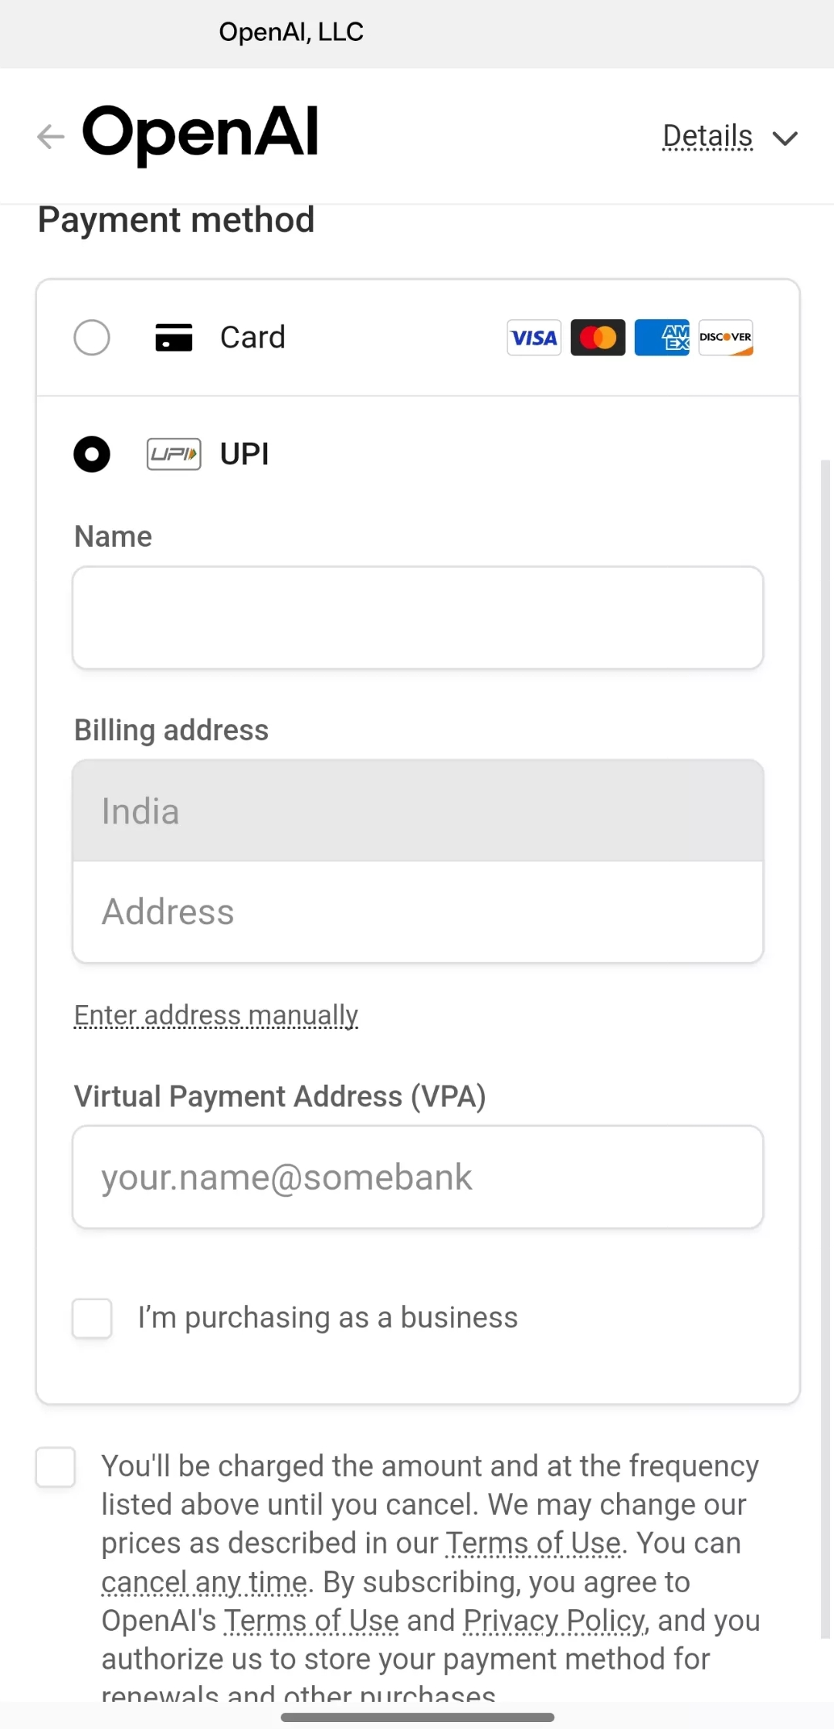Click the Details link
The image size is (834, 1729).
pos(707,137)
